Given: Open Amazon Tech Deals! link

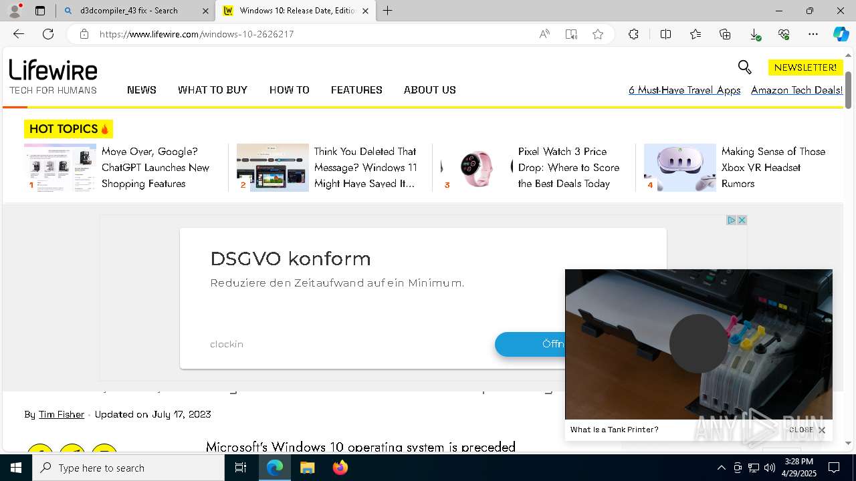Looking at the screenshot, I should (x=796, y=90).
